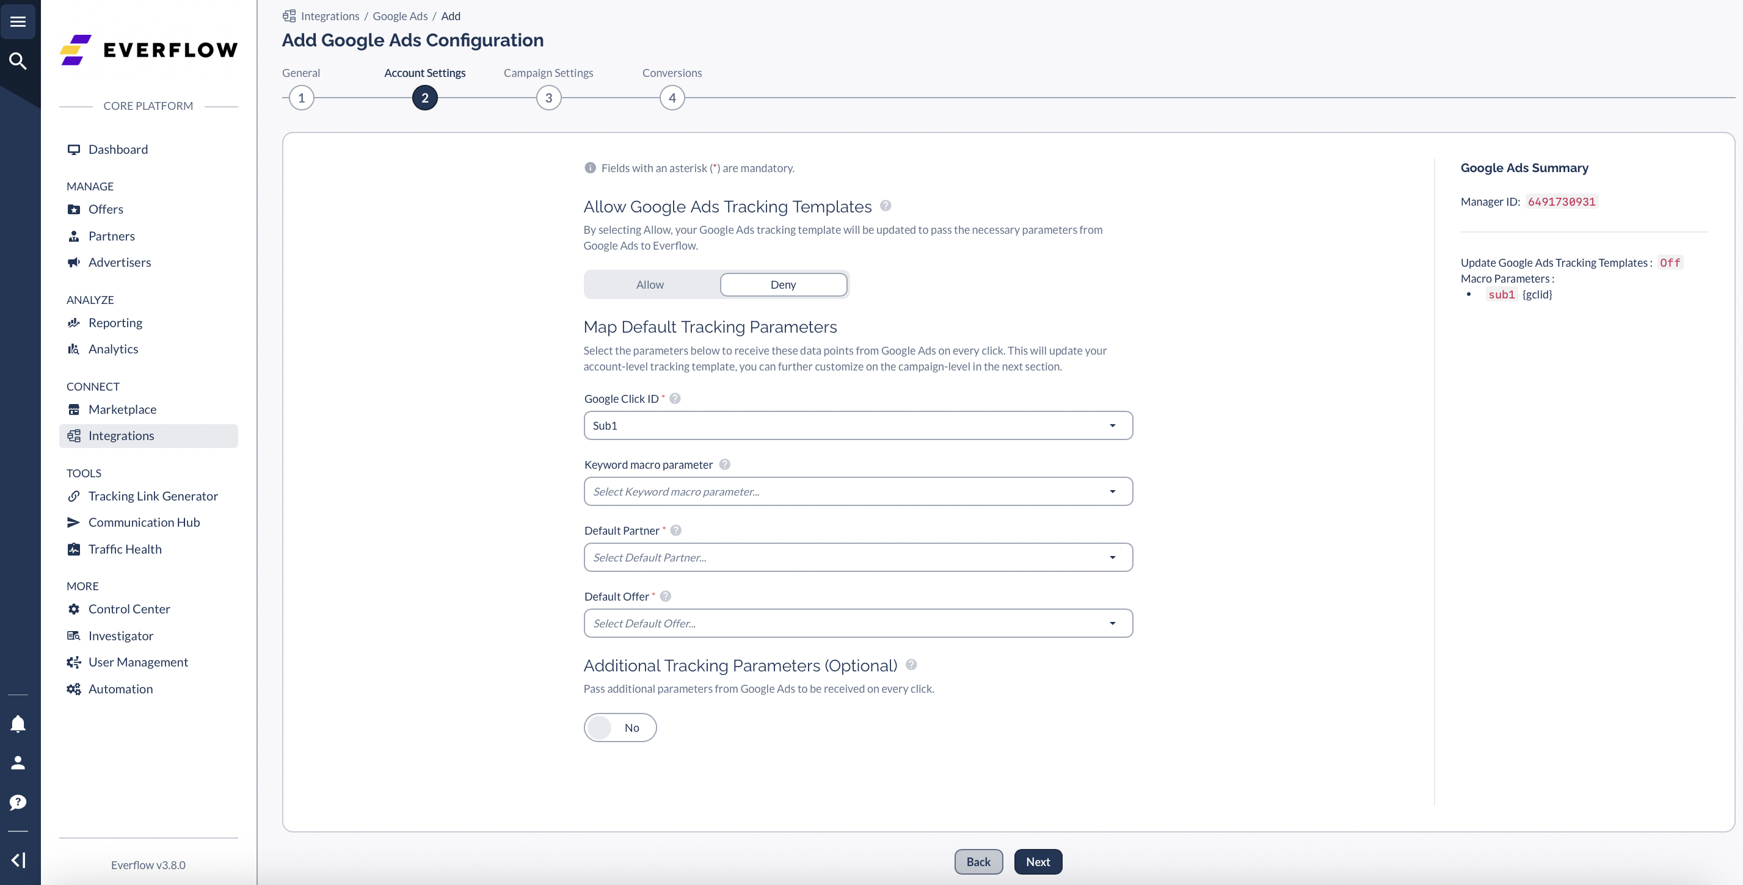This screenshot has width=1743, height=885.
Task: Go to Offers in sidebar
Action: tap(148, 209)
